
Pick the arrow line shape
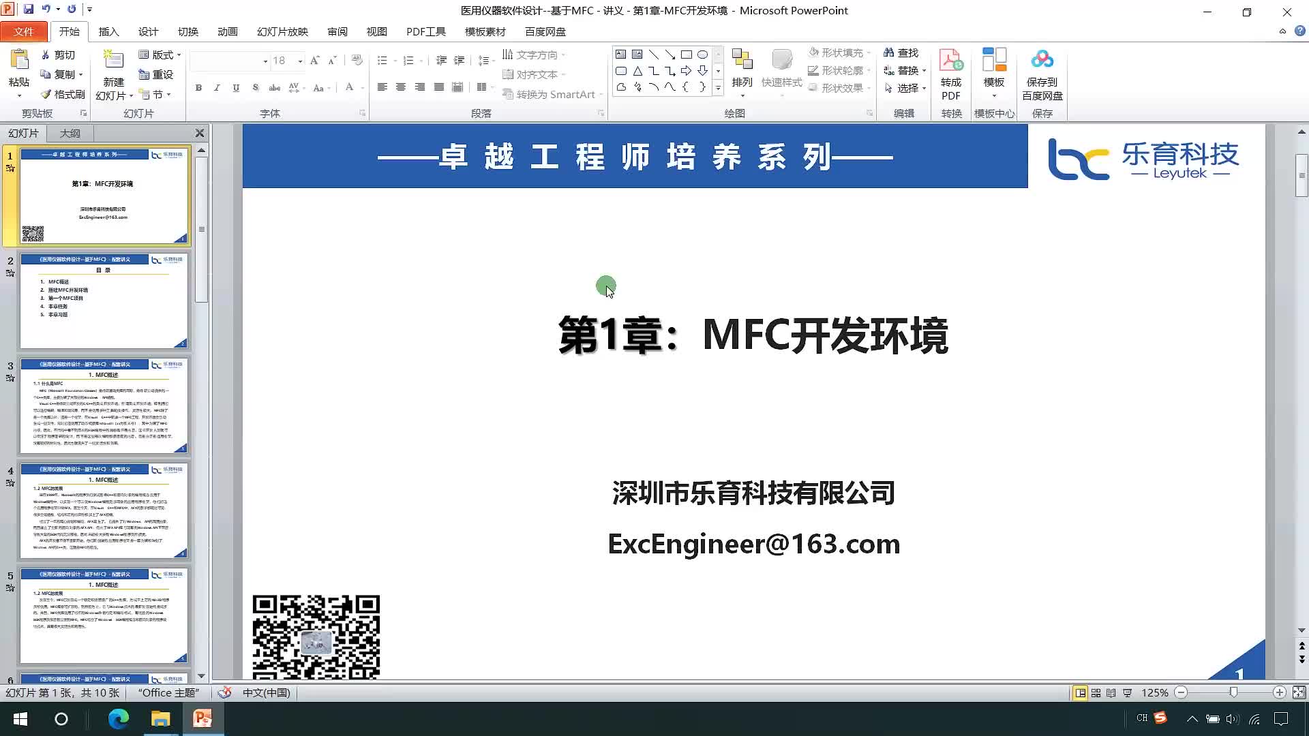pyautogui.click(x=670, y=55)
